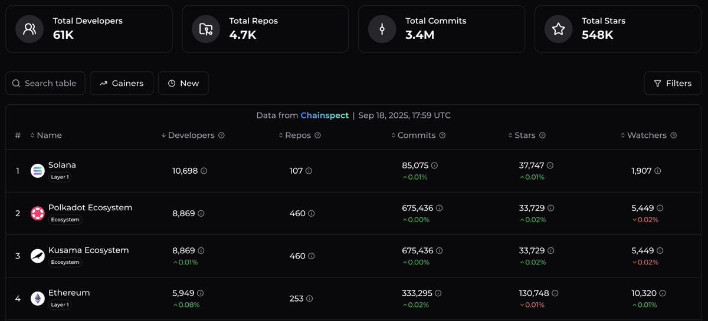Click the Total Commits icon

382,29
